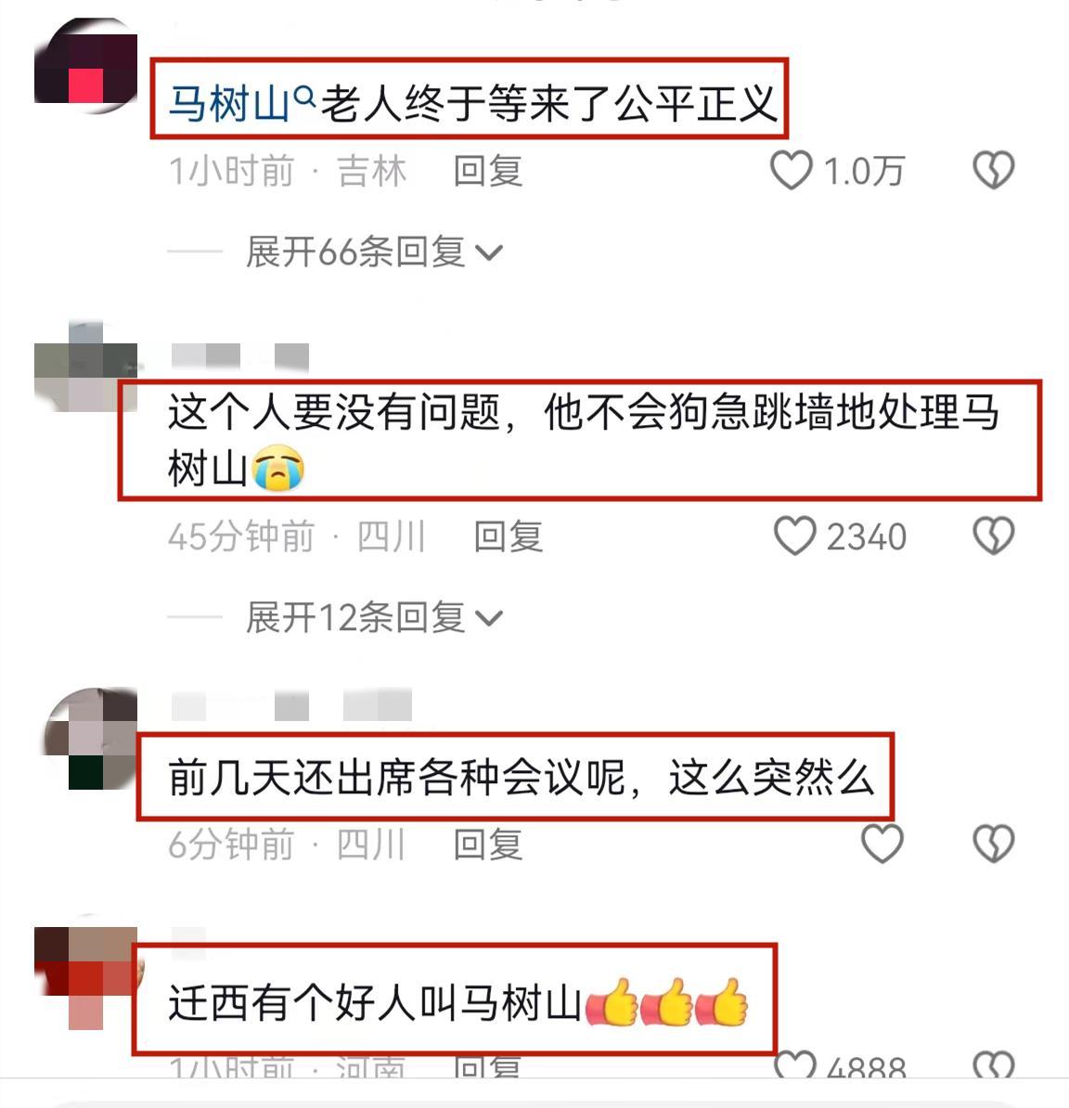
Task: Dislike the first comment from 吉林
Action: pos(994,171)
